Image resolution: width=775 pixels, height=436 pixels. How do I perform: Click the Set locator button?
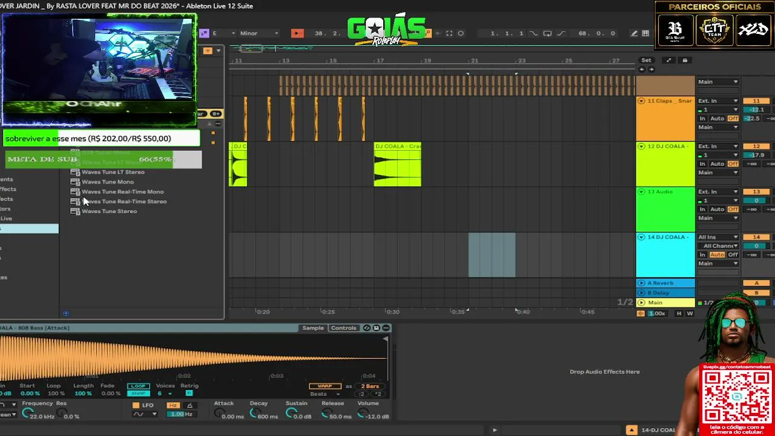point(647,60)
